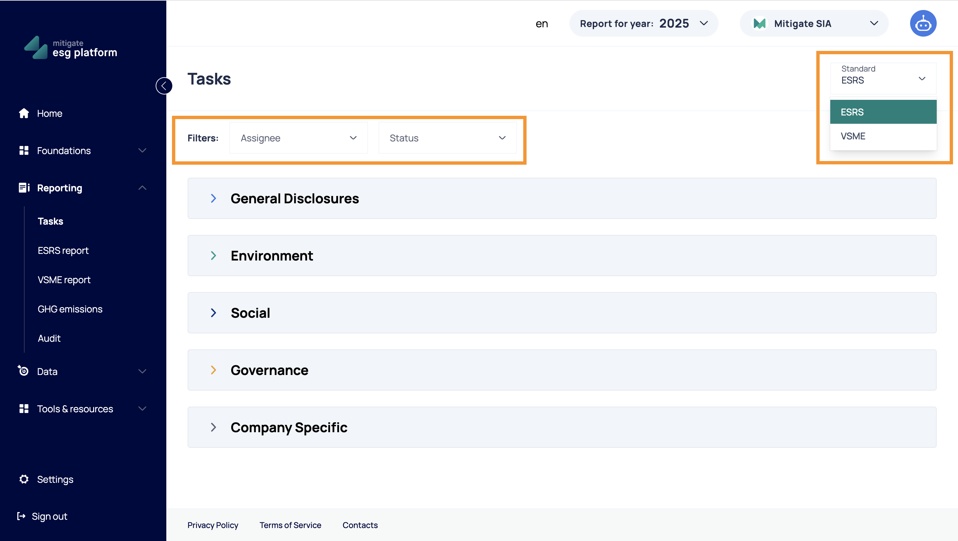The height and width of the screenshot is (541, 958).
Task: Click the Home house icon
Action: [x=24, y=113]
